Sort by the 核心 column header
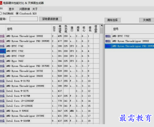 point(84,29)
